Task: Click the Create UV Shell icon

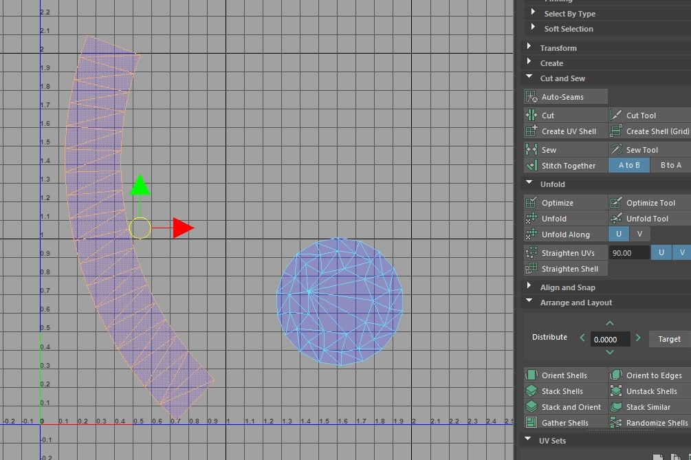Action: (531, 131)
